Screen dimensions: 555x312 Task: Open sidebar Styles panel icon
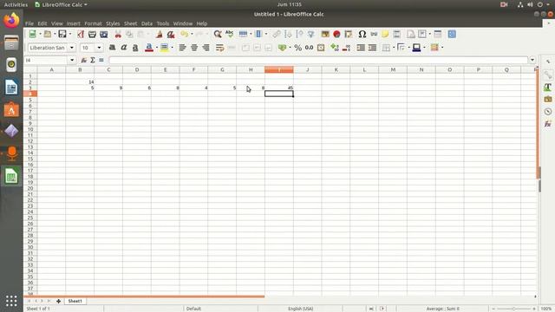coord(548,87)
